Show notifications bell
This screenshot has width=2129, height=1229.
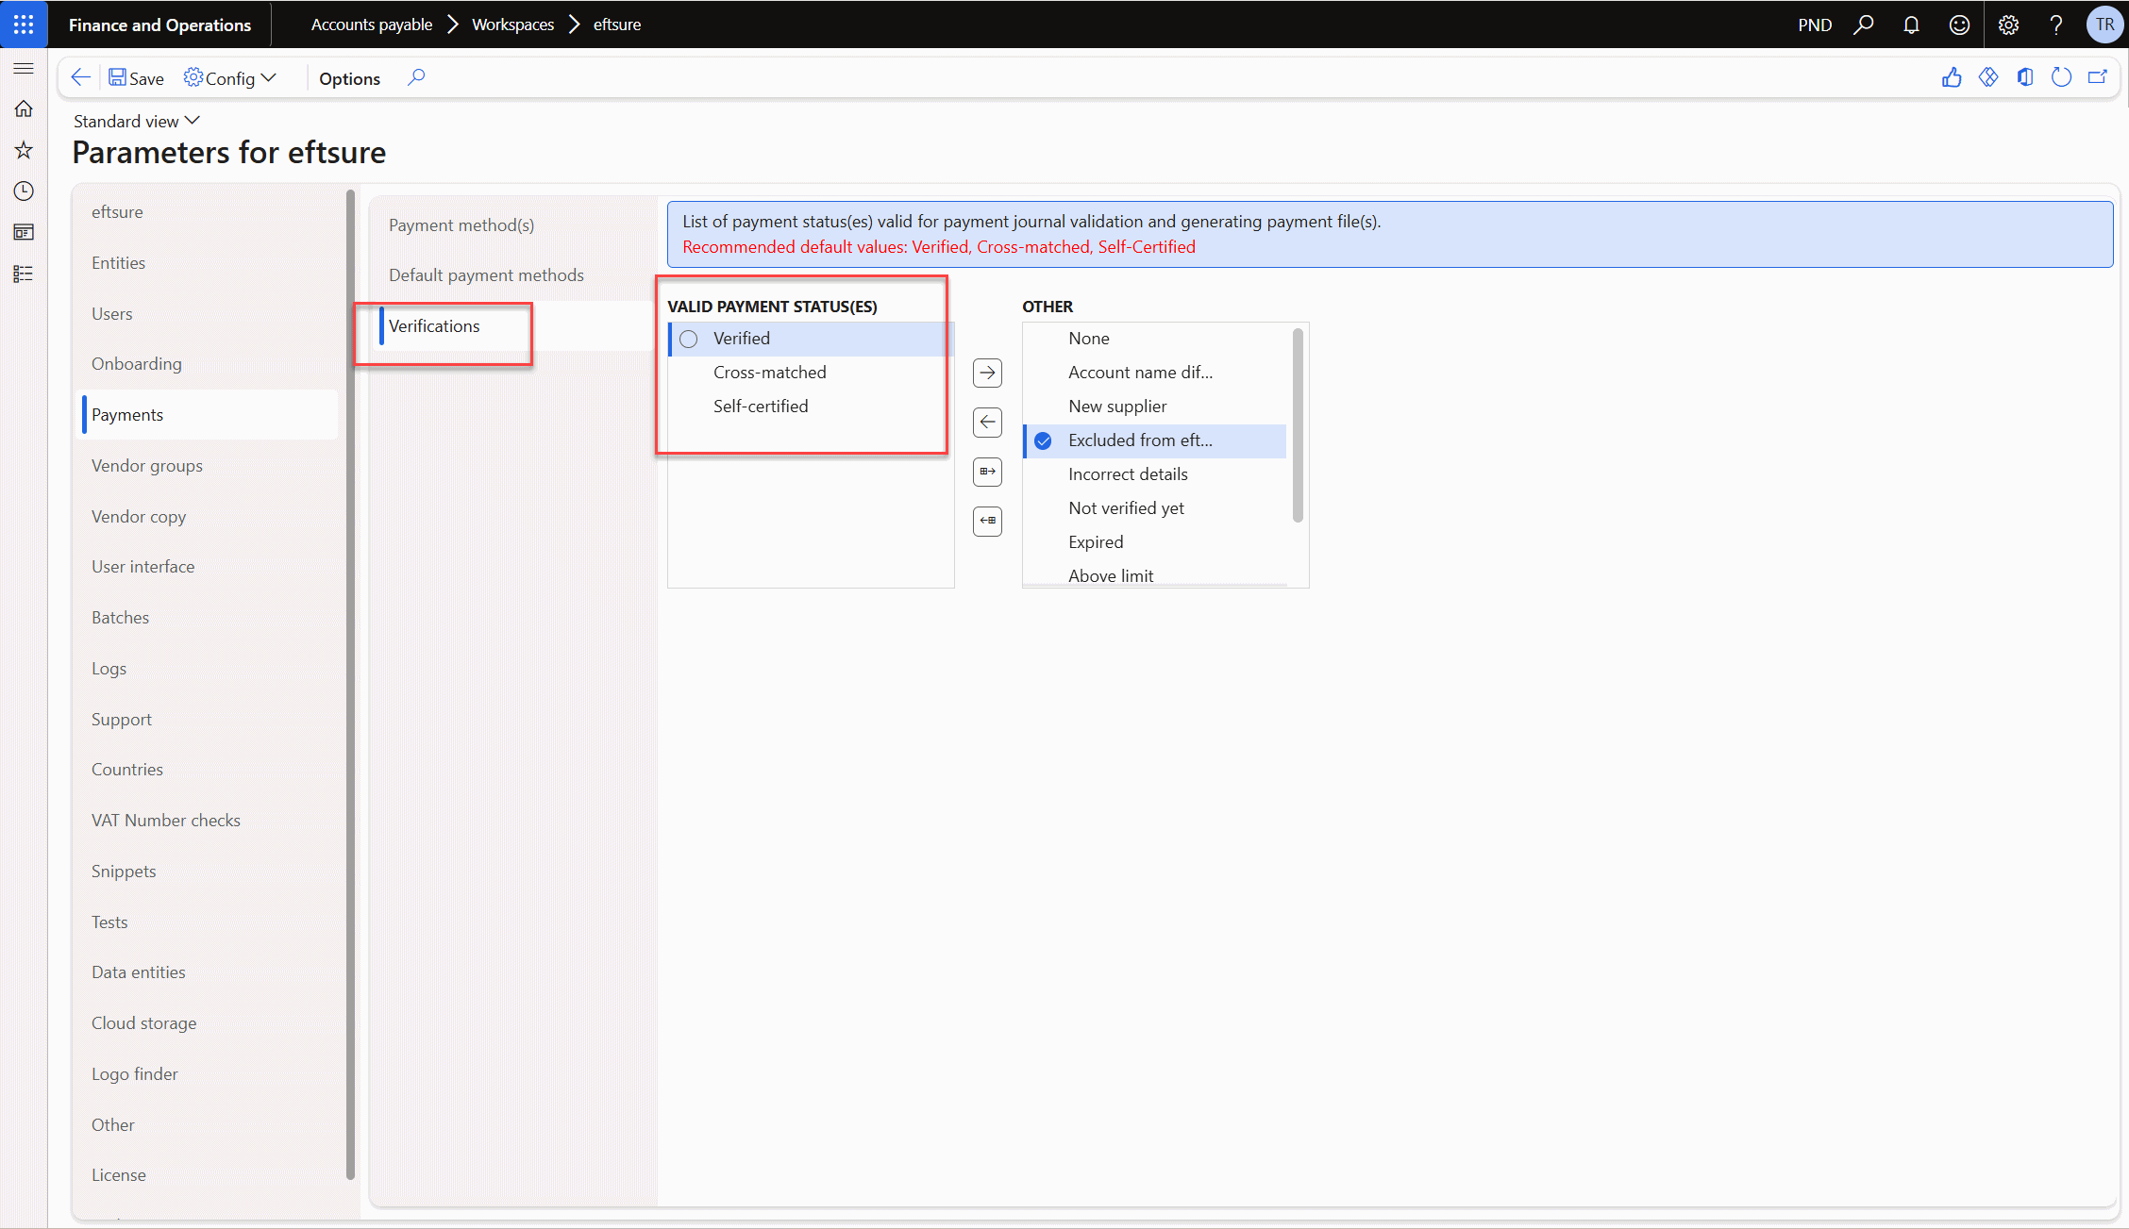pos(1911,25)
